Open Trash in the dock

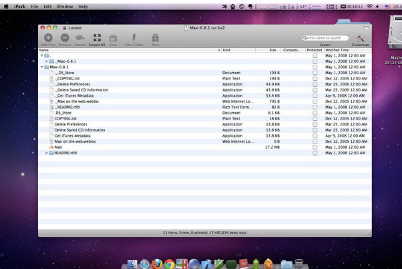(x=299, y=264)
